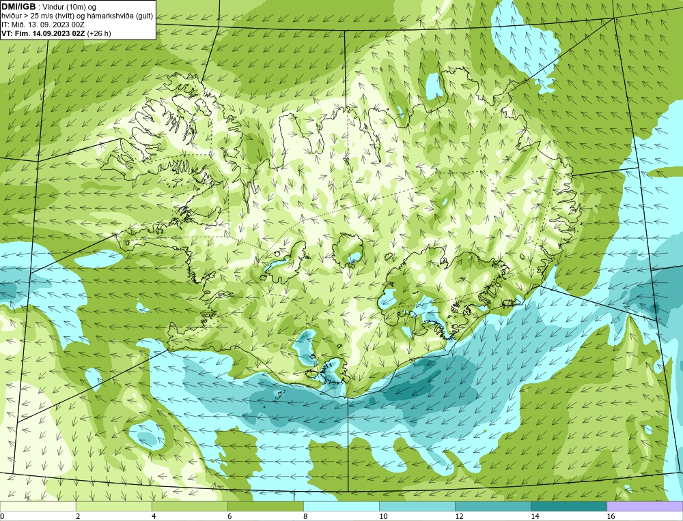Click the purple legend swatch above 16

[x=645, y=506]
